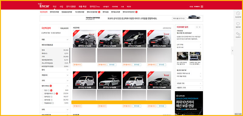Open help icon next to 엔카진단 filter

click(x=51, y=97)
